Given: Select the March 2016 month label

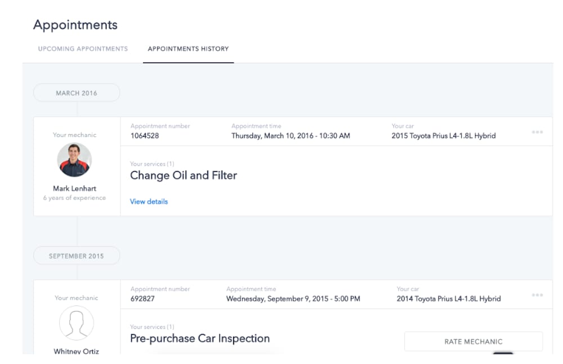Looking at the screenshot, I should [x=77, y=93].
